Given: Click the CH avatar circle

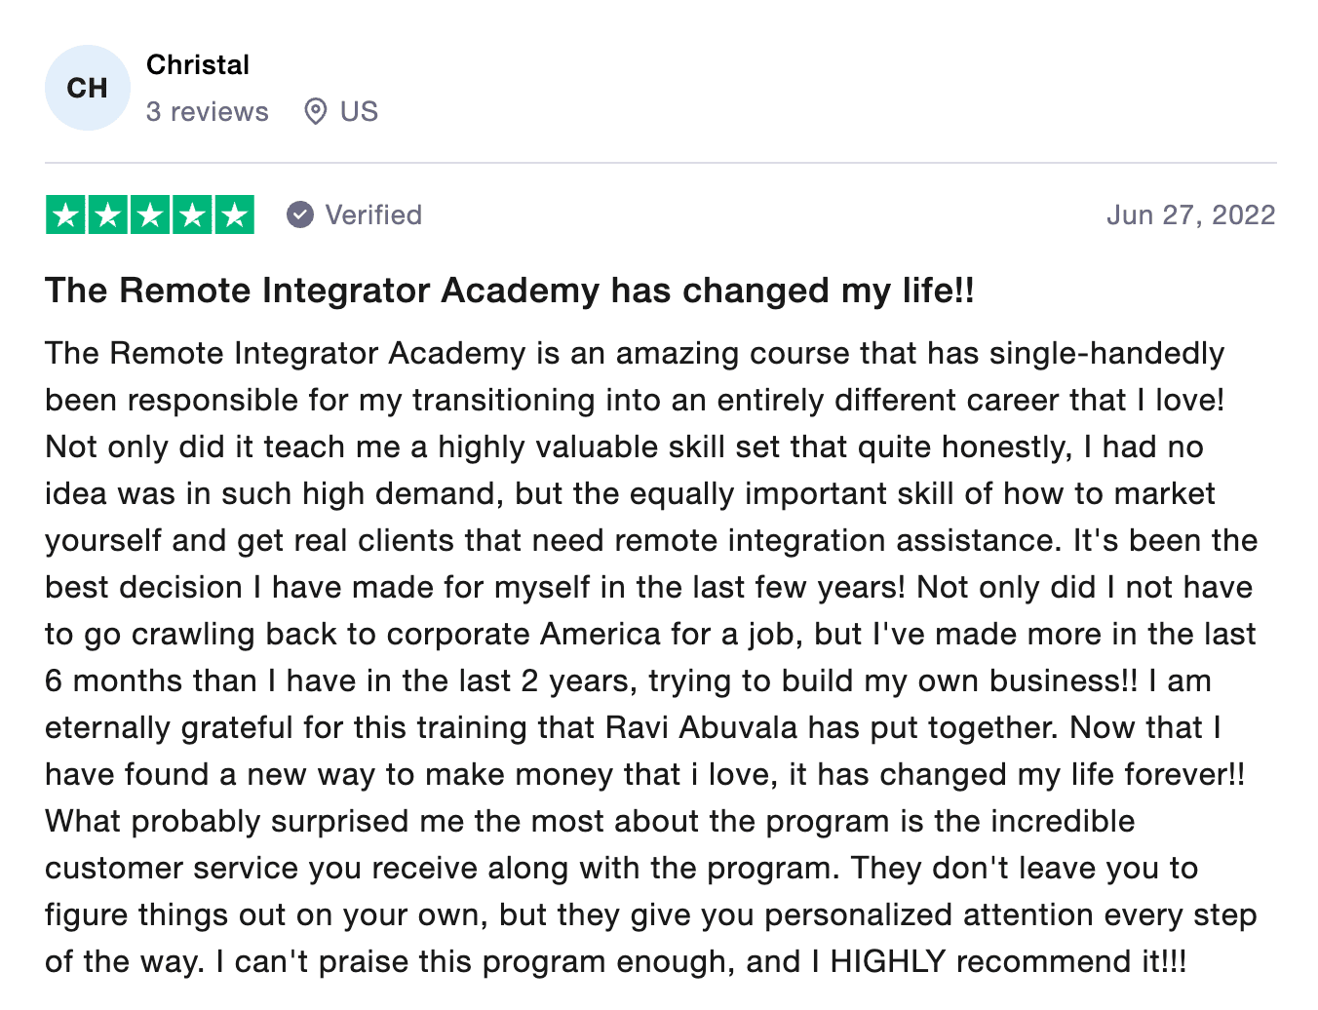Looking at the screenshot, I should coord(88,88).
